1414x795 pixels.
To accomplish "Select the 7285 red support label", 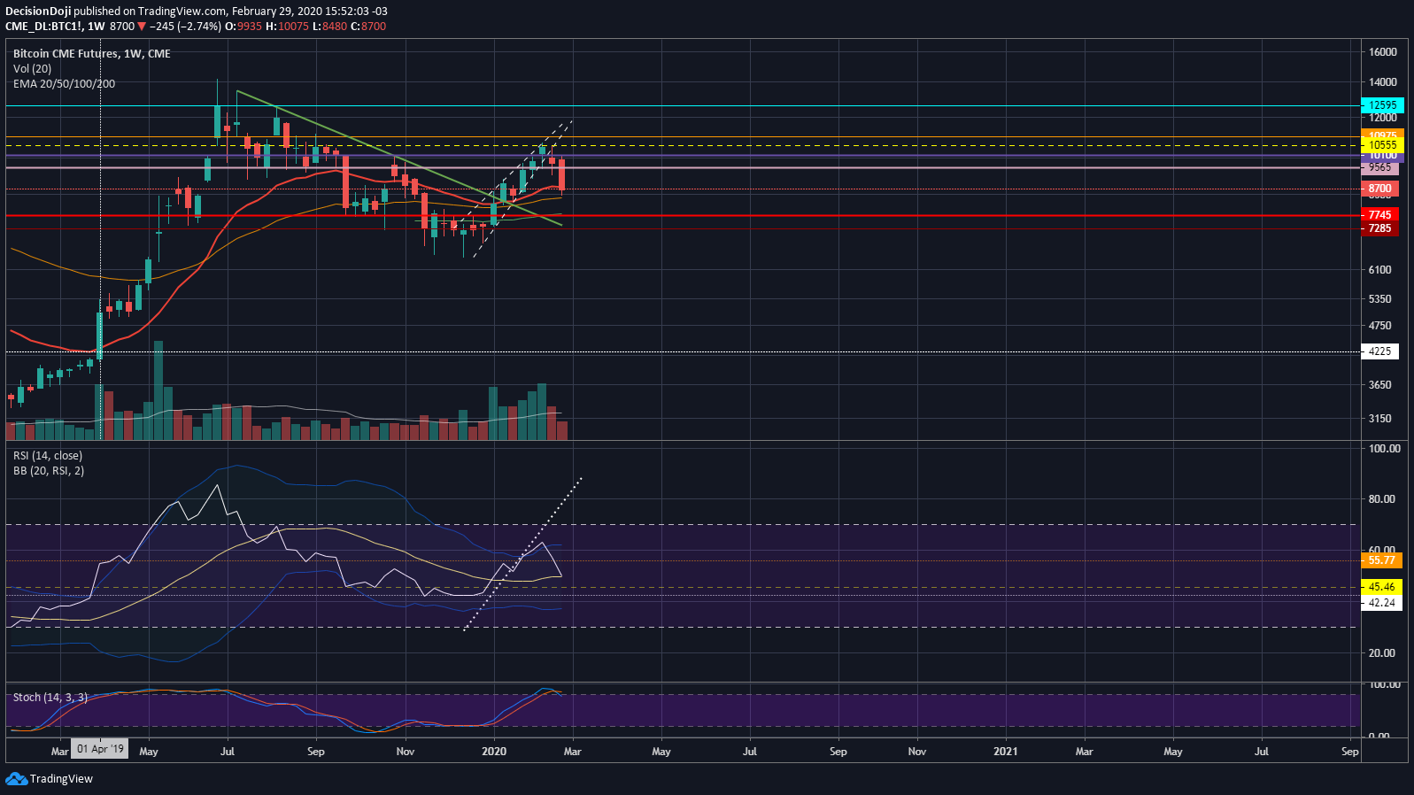I will click(x=1380, y=228).
